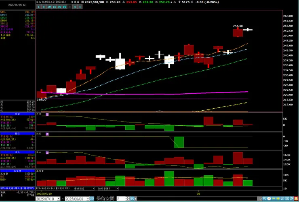Click the red alert bell icon

point(296,199)
